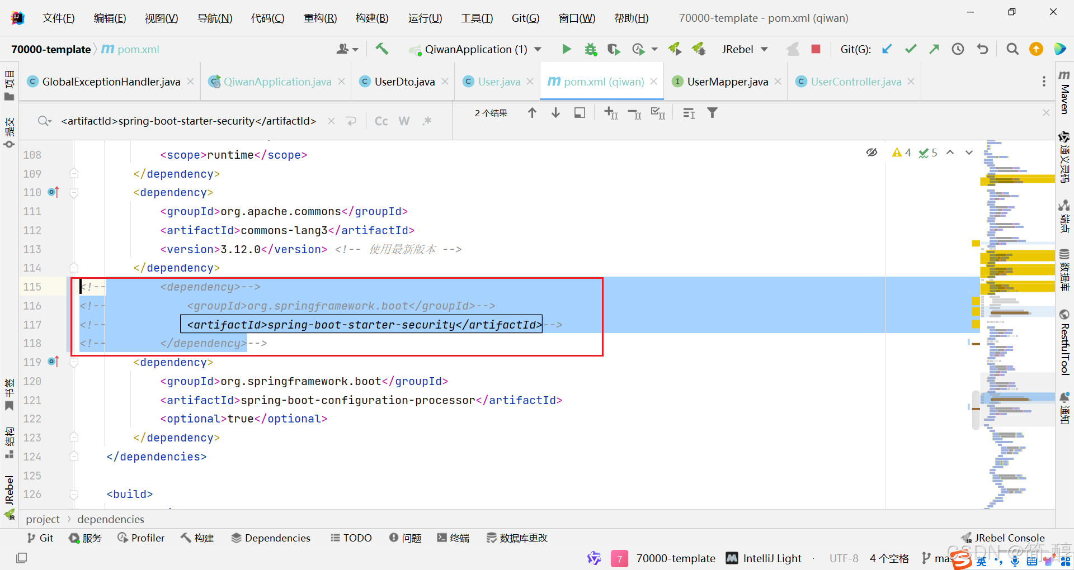Screen dimensions: 1074x570
Task: Start Debug mode for QiwanApplication
Action: pos(591,49)
